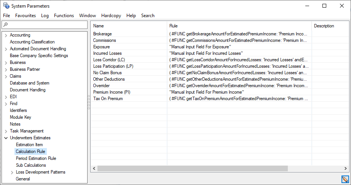Screen dimensions: 351x185
Task: Click the right scroll arrow of the table
Action: pyautogui.click(x=345, y=168)
